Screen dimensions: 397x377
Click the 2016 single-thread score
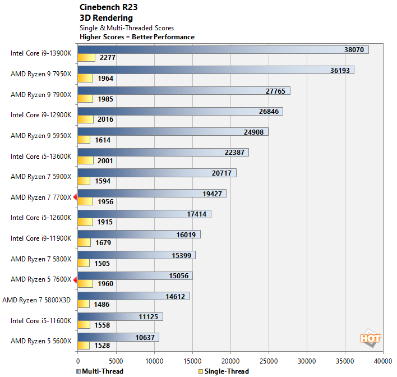tap(105, 119)
